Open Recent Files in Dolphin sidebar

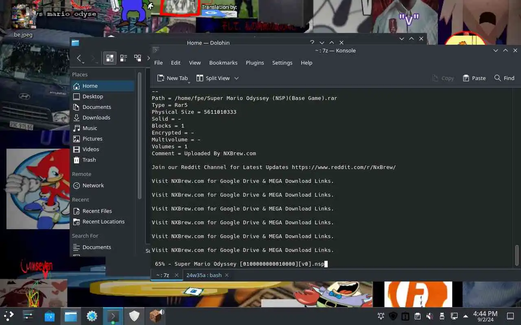pyautogui.click(x=103, y=211)
